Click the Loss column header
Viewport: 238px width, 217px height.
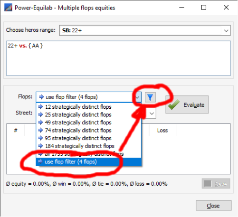point(162,131)
